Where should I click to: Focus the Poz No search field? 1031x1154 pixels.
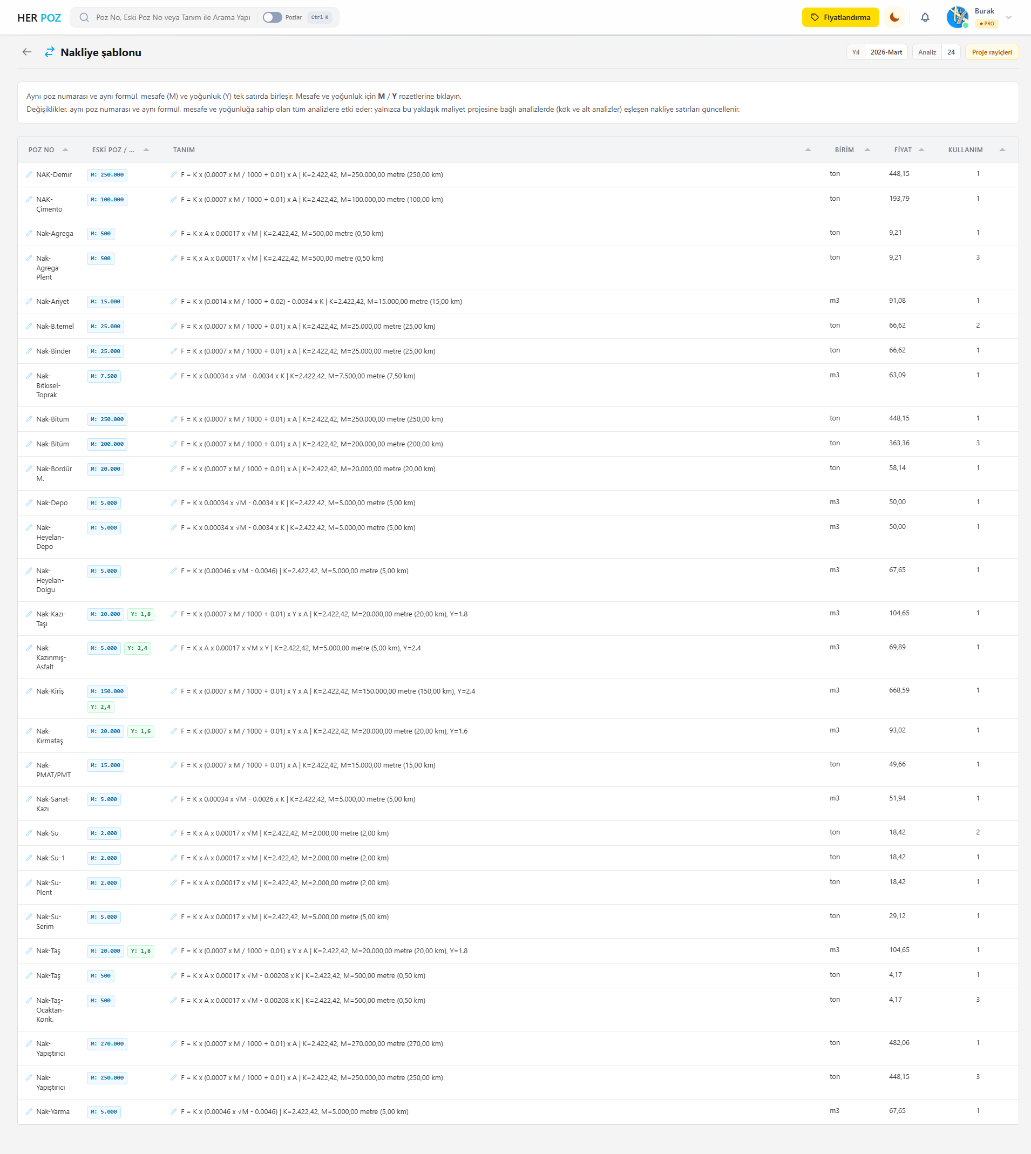pos(173,18)
